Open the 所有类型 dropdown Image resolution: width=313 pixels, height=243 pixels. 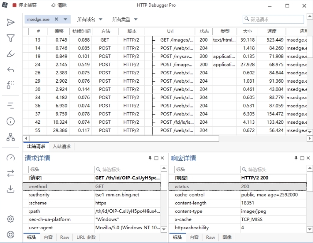click(125, 20)
